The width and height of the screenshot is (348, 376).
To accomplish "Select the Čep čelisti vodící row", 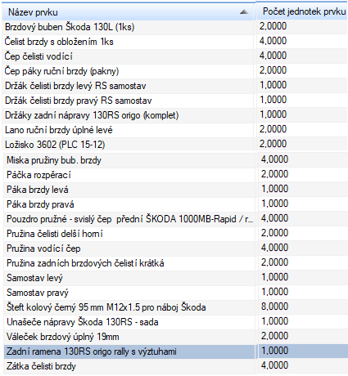I will click(x=174, y=56).
